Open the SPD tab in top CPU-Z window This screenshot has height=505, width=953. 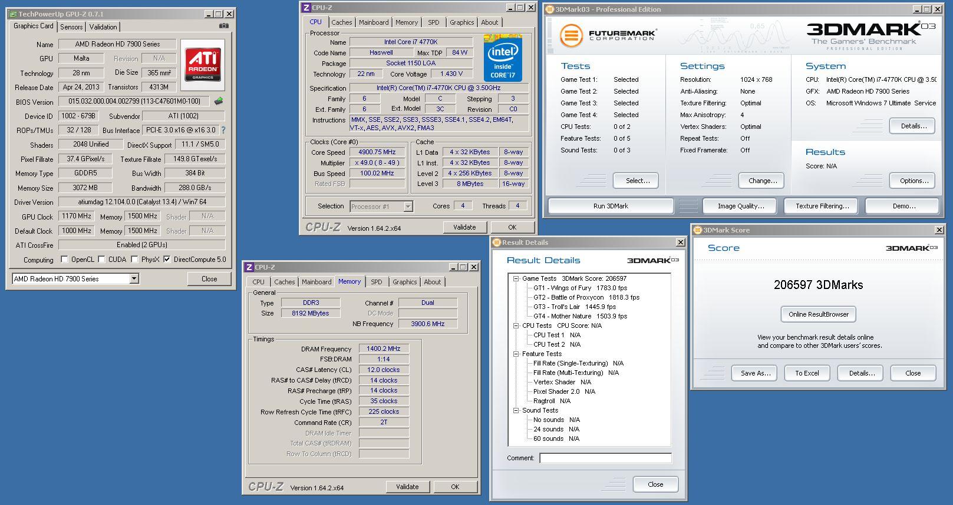click(434, 22)
